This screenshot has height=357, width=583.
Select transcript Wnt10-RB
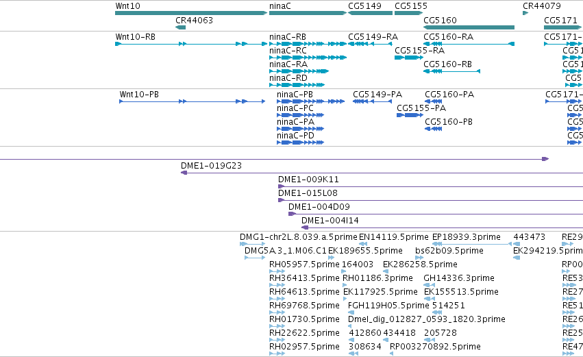191,44
